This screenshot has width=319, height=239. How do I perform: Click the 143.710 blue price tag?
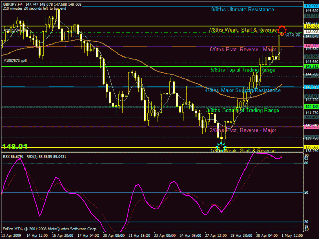pos(311,87)
